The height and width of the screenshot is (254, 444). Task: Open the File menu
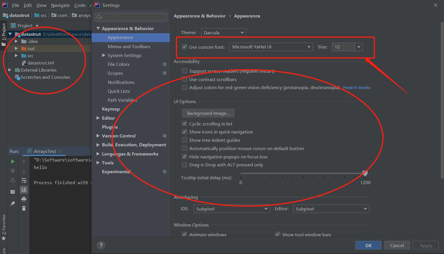tap(16, 5)
